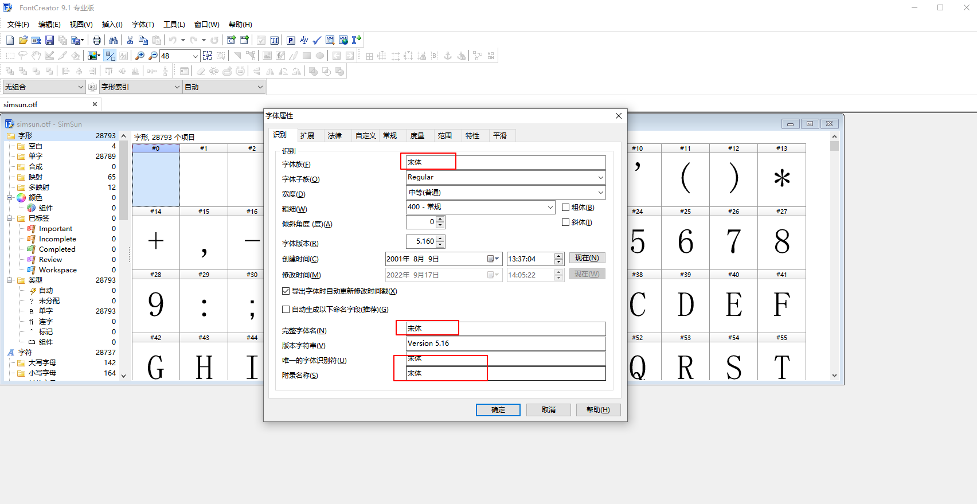Viewport: 977px width, 504px height.
Task: Click the Undo arrow icon
Action: coord(173,40)
